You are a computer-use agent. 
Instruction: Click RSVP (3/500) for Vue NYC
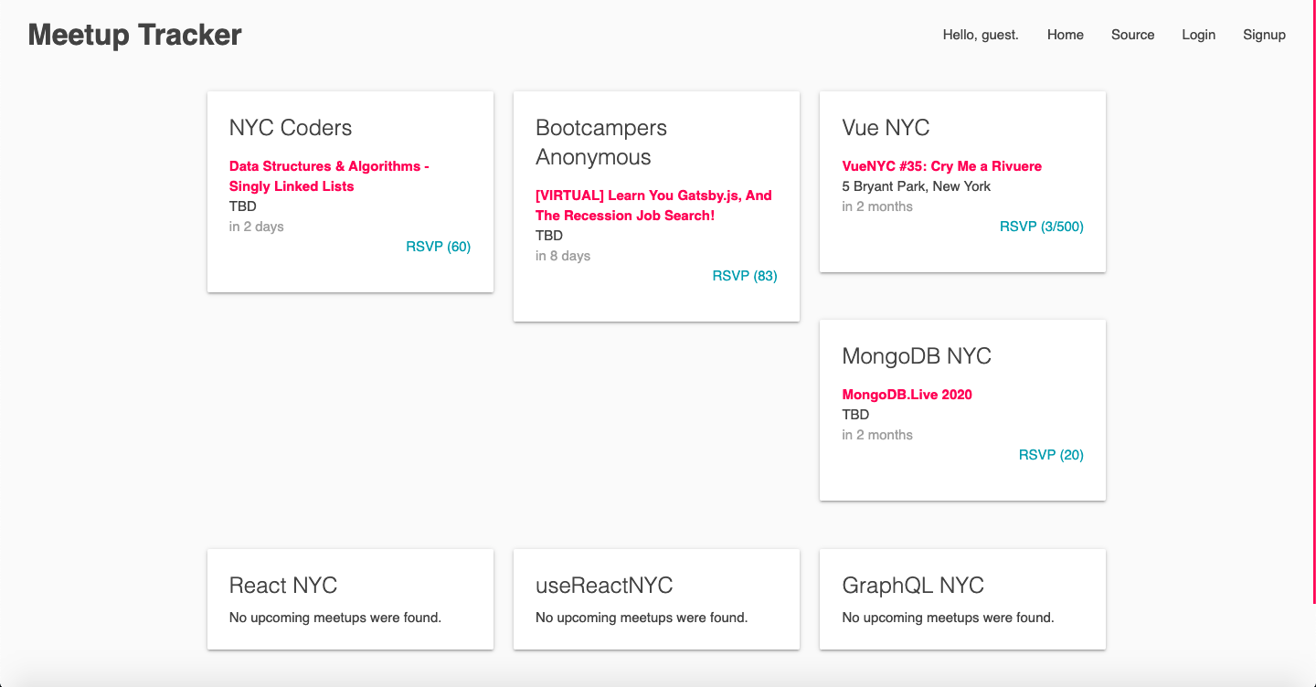coord(1042,227)
